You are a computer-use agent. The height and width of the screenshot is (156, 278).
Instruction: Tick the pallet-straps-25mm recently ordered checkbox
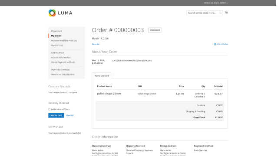click(x=49, y=109)
